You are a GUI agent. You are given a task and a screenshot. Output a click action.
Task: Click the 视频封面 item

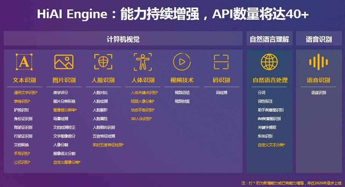point(182,101)
